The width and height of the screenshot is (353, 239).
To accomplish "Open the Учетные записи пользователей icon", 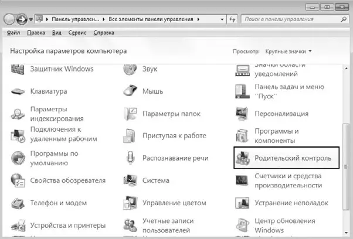I will (x=130, y=226).
